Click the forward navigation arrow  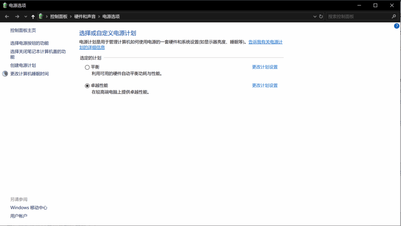17,16
